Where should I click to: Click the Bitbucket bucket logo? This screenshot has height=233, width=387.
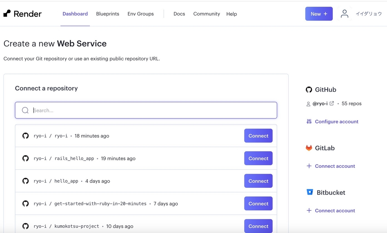[310, 192]
